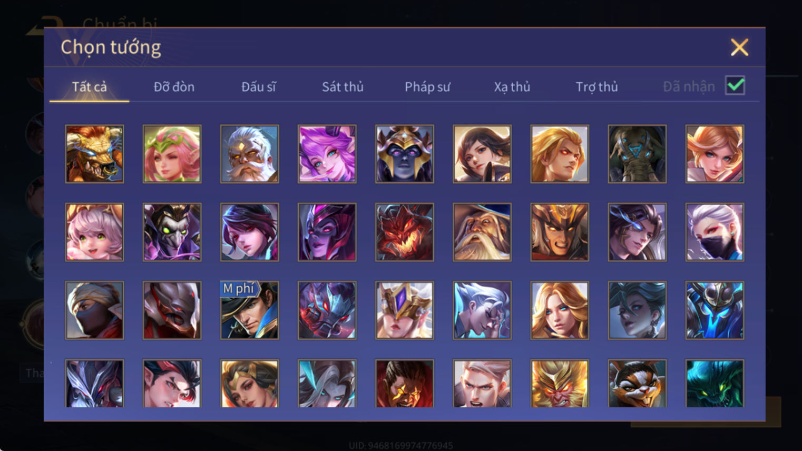
Task: Close the 'Chọn tướng' dialog
Action: tap(739, 47)
